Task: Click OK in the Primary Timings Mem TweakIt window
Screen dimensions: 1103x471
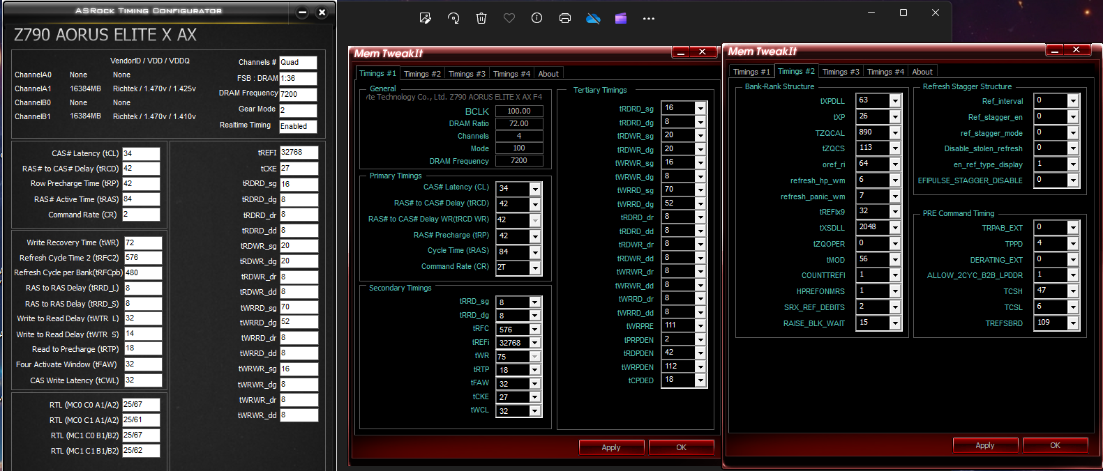Action: pyautogui.click(x=682, y=447)
